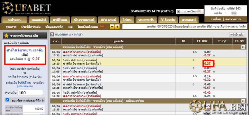This screenshot has width=249, height=115.
Task: Click the เวลา time column header
Action: coord(56,41)
